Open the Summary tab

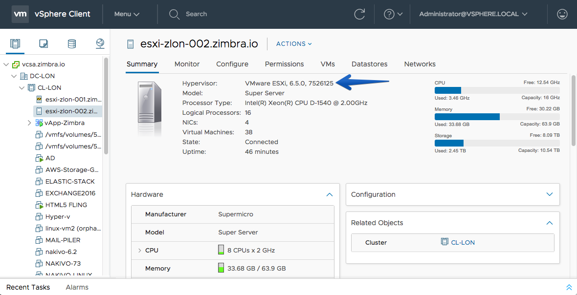[x=142, y=64]
